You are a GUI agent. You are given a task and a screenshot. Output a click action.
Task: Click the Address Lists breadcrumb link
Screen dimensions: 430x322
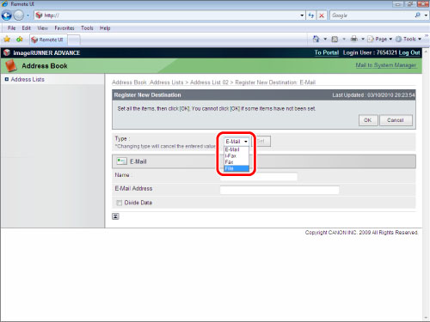166,82
